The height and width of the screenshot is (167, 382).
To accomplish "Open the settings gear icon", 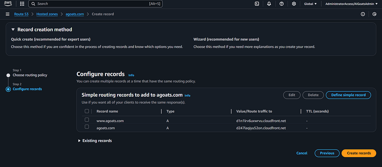I will coord(294,4).
